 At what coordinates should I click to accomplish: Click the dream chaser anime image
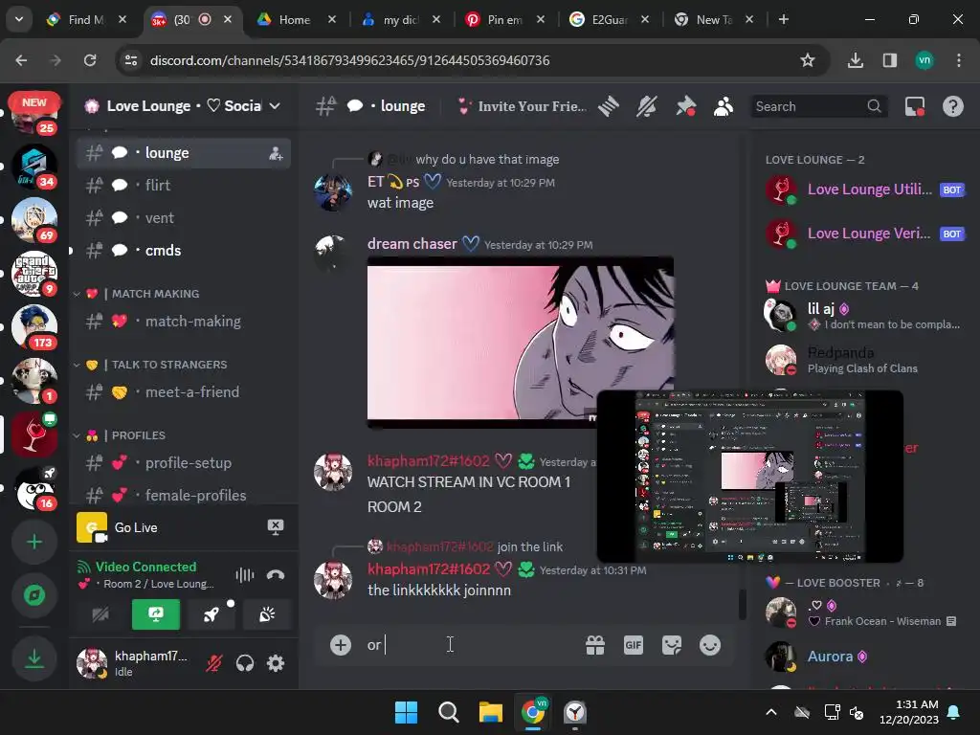pyautogui.click(x=521, y=343)
